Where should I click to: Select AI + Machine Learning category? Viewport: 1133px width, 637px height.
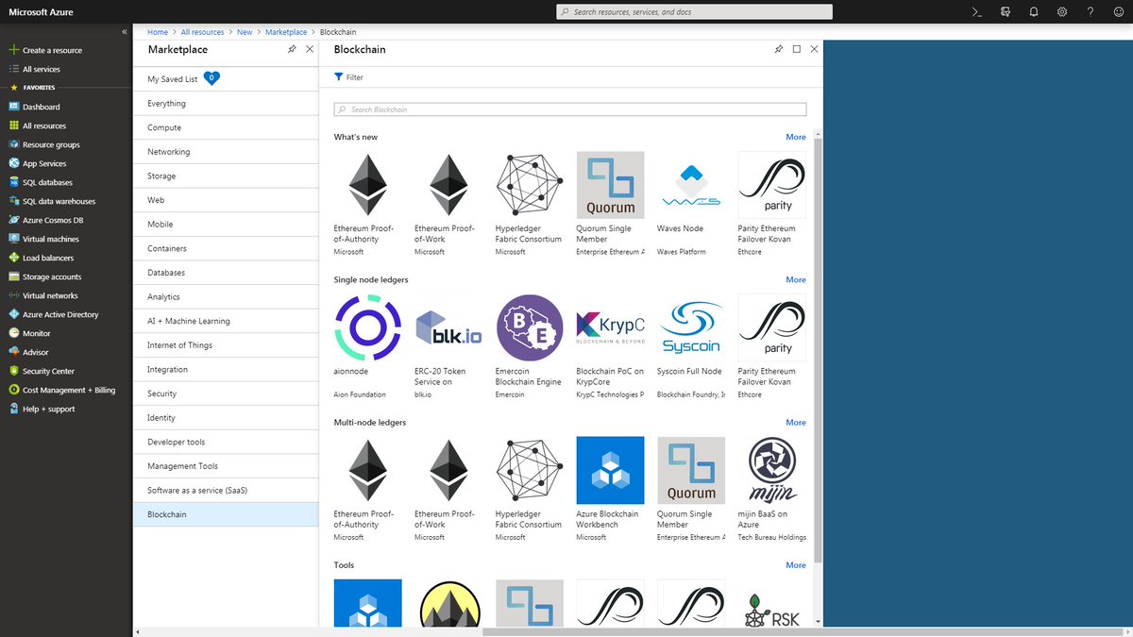[x=227, y=321]
